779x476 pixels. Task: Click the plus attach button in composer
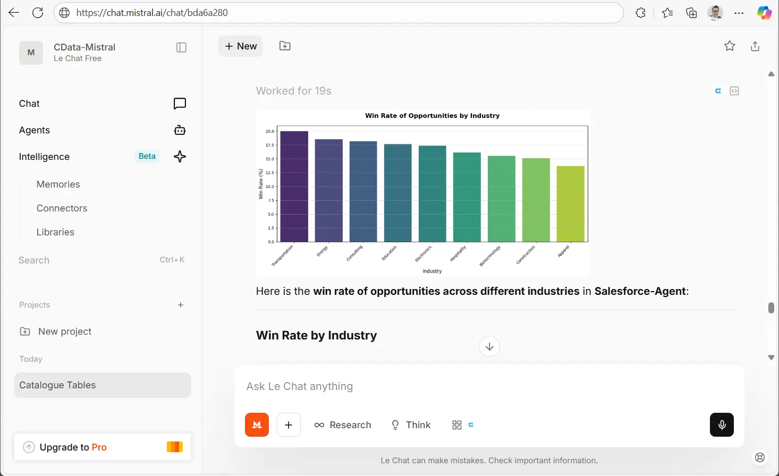[x=289, y=424]
